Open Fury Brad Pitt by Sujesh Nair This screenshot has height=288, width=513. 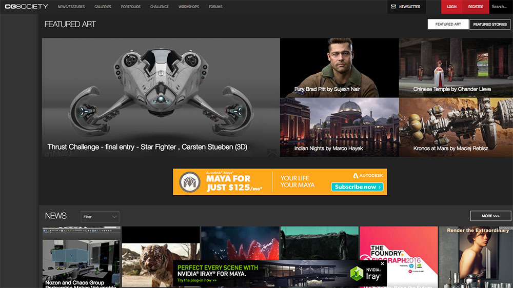coord(339,68)
